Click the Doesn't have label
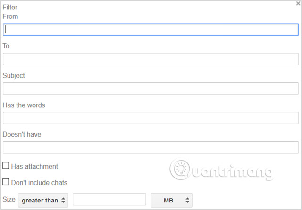302x210 pixels. [x=22, y=134]
